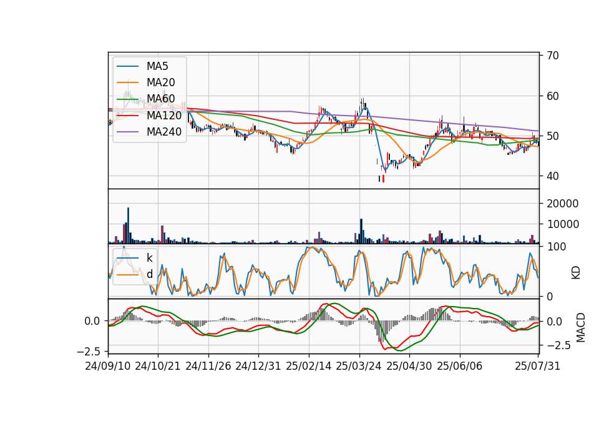The height and width of the screenshot is (431, 599).
Task: Click the 25/06/06 date label
Action: [x=460, y=366]
